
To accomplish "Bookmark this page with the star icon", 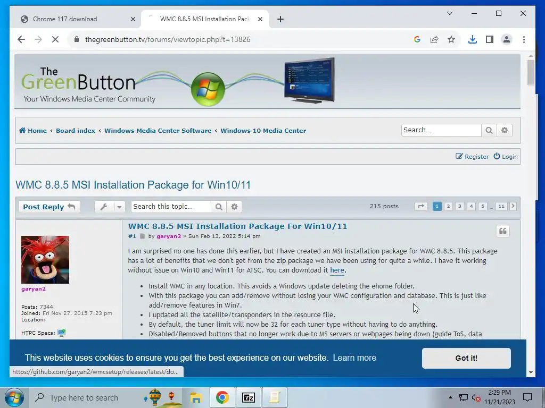I will (451, 39).
